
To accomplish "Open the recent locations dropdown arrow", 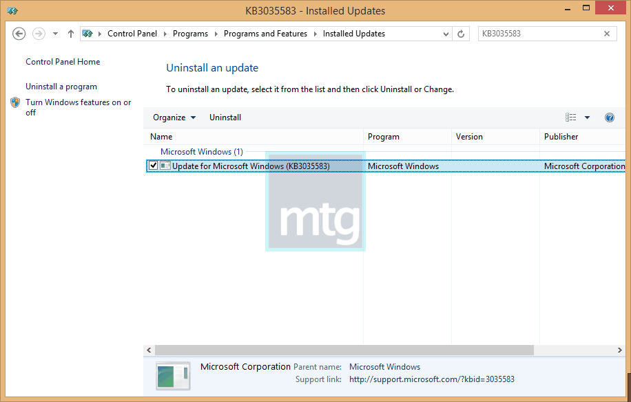I will (56, 34).
